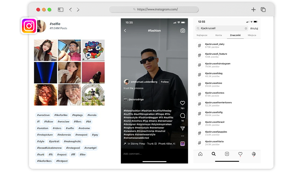Switch to Konta tab
This screenshot has height=177, width=283.
pos(219,35)
